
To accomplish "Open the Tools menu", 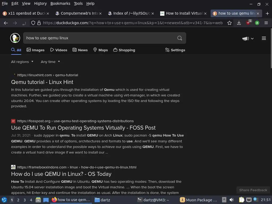I will pos(78,3).
